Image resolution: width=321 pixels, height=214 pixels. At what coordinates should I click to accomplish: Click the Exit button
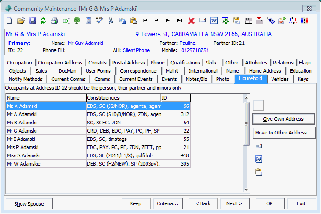[x=301, y=203]
